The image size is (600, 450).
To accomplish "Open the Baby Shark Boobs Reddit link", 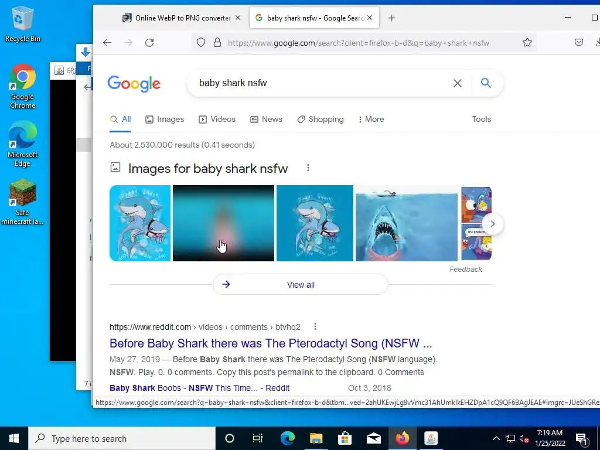I will tap(199, 388).
